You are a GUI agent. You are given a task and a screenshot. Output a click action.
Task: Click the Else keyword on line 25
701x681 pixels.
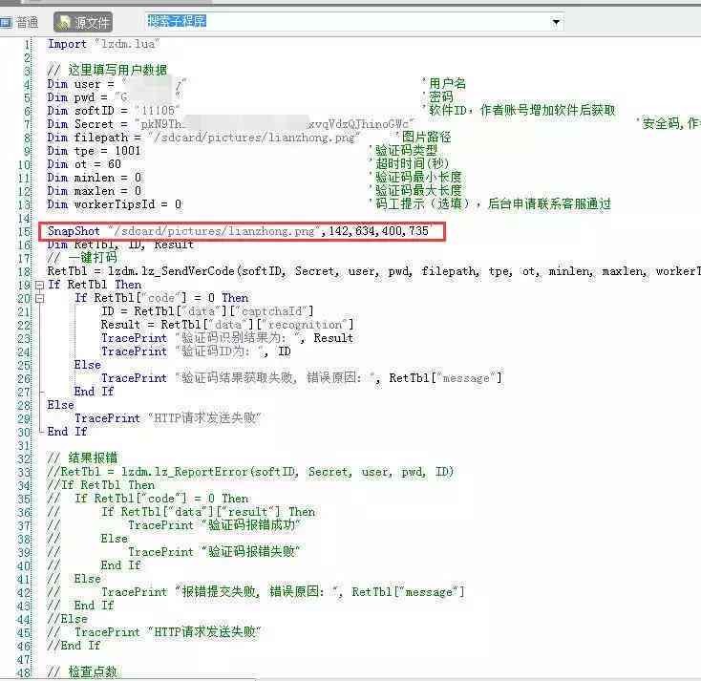coord(88,365)
